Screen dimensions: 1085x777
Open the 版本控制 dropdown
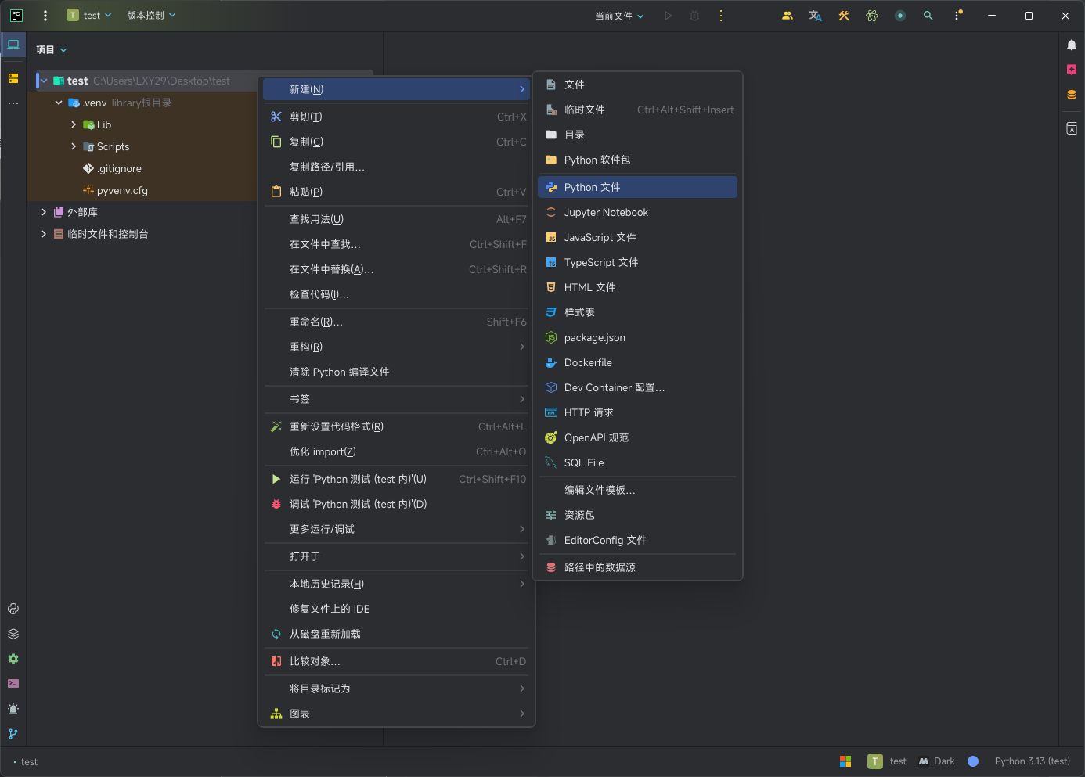tap(151, 16)
